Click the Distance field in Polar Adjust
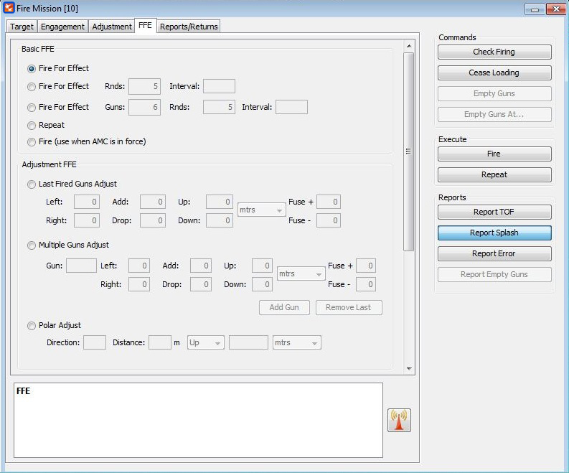Screen dimensions: 569x473 click(x=160, y=342)
